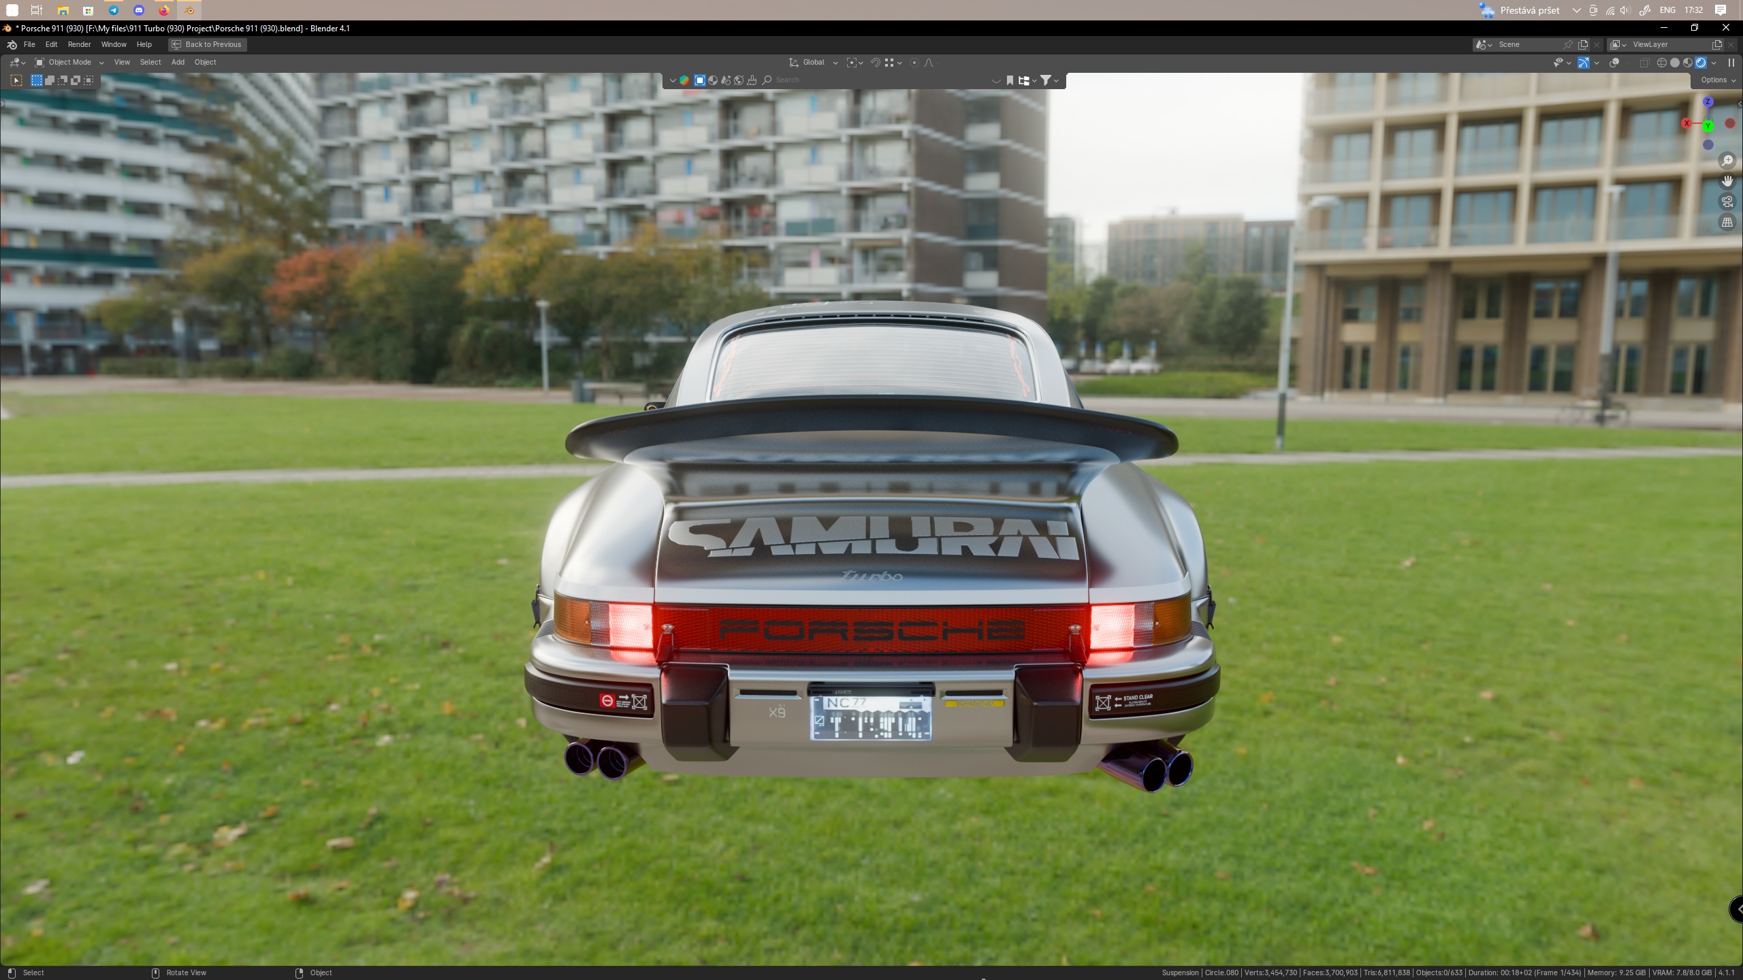Image resolution: width=1743 pixels, height=980 pixels.
Task: Toggle camera view gizmo icon
Action: tap(1727, 201)
